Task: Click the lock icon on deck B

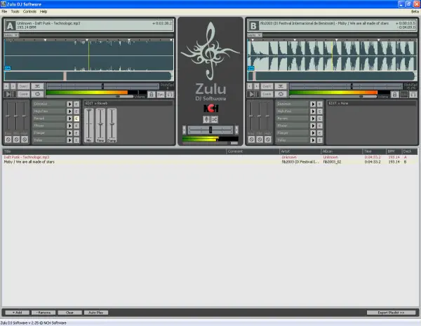Action: click(394, 95)
